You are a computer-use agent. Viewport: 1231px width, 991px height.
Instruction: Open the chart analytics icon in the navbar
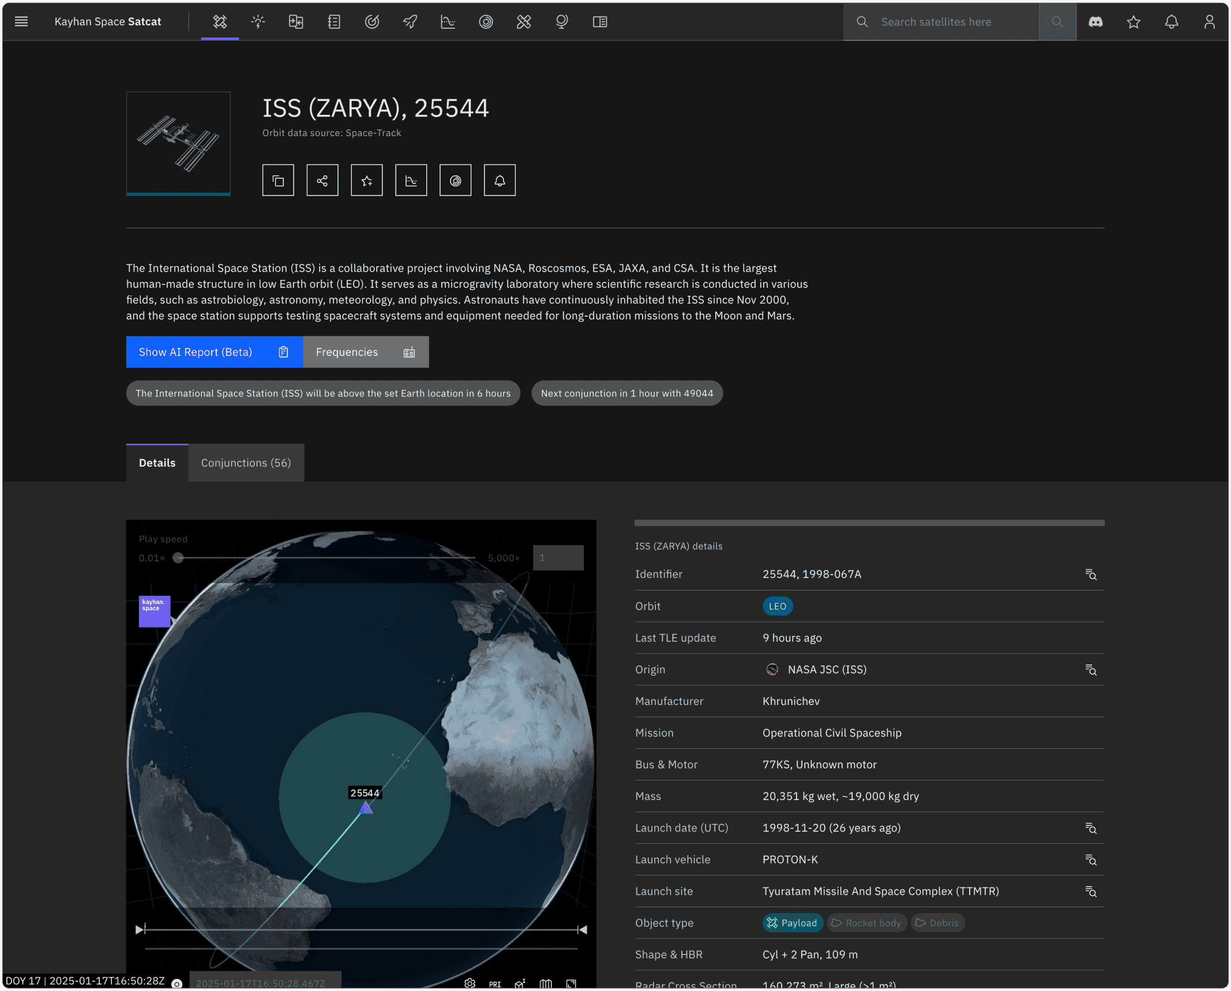tap(448, 22)
